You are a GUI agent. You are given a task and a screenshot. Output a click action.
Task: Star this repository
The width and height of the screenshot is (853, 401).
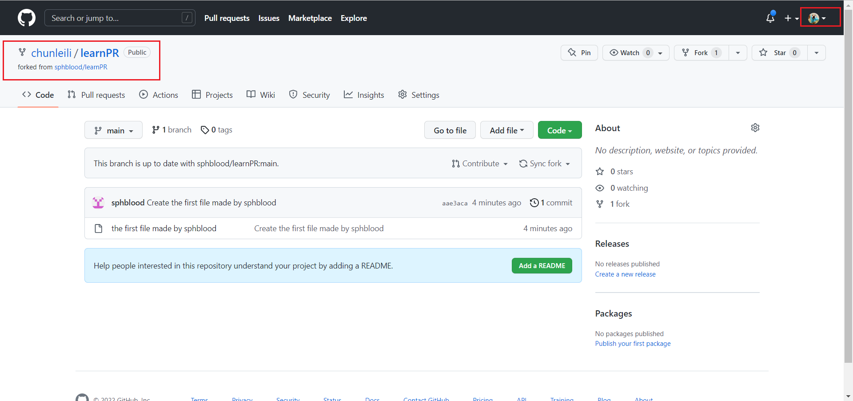[x=780, y=52]
